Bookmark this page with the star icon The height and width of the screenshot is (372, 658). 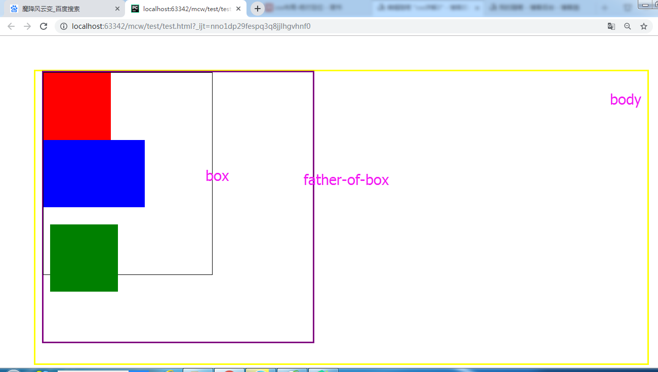coord(644,26)
